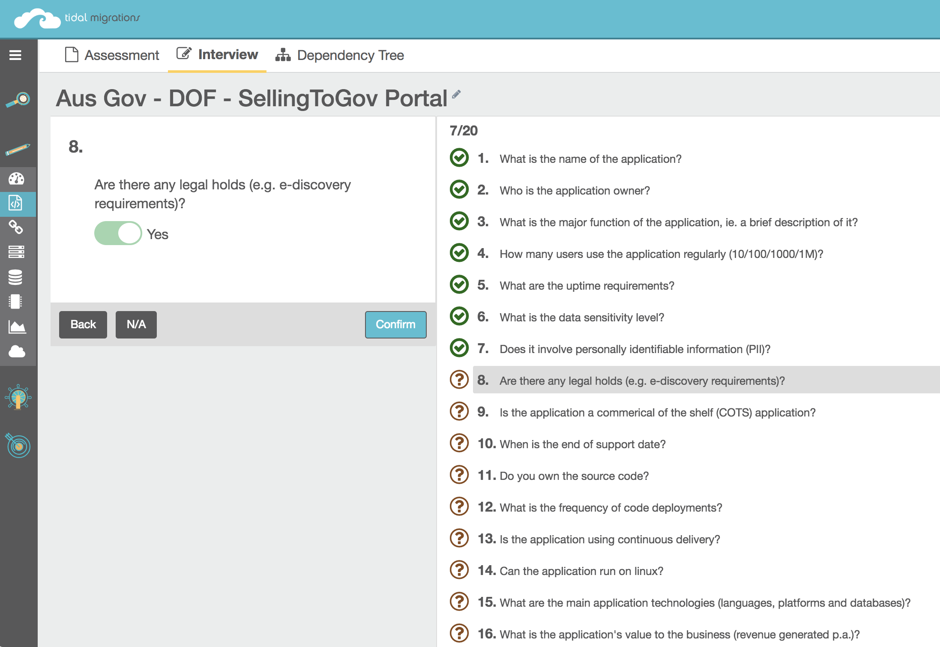This screenshot has height=647, width=940.
Task: Confirm the answer to question 8
Action: pyautogui.click(x=396, y=325)
